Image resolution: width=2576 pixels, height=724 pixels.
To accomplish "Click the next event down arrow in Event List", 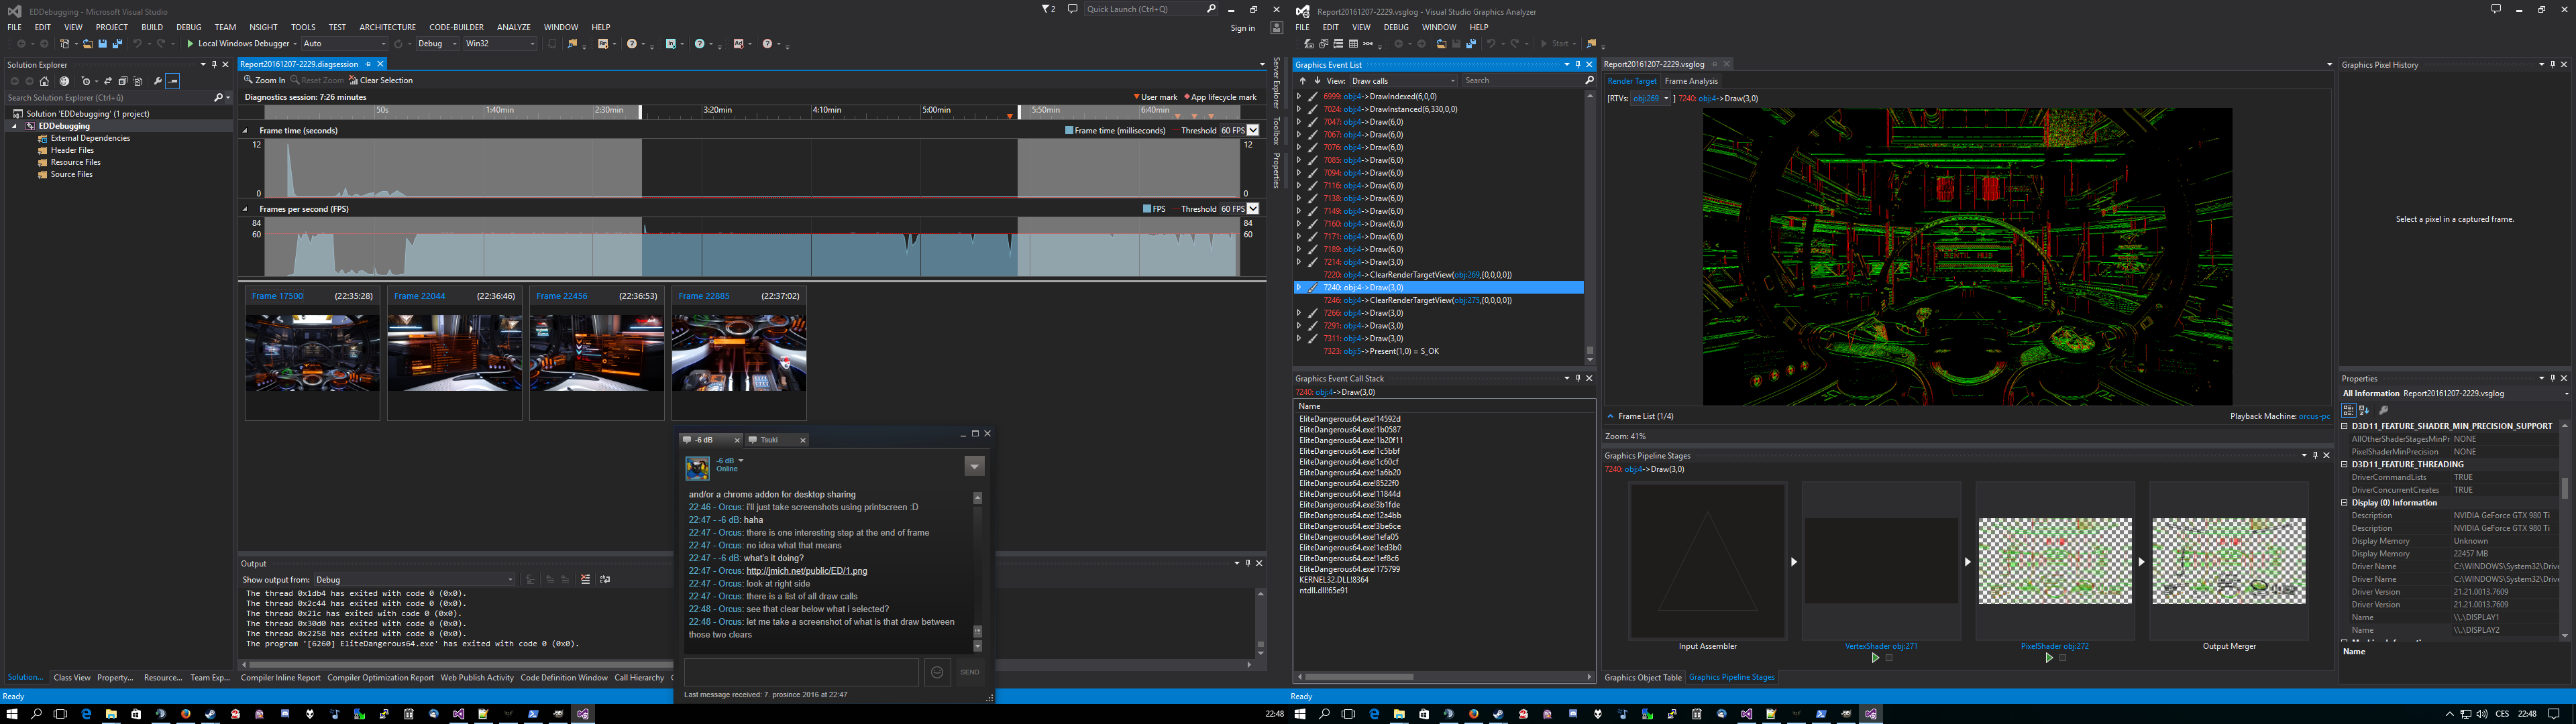I will (1317, 81).
